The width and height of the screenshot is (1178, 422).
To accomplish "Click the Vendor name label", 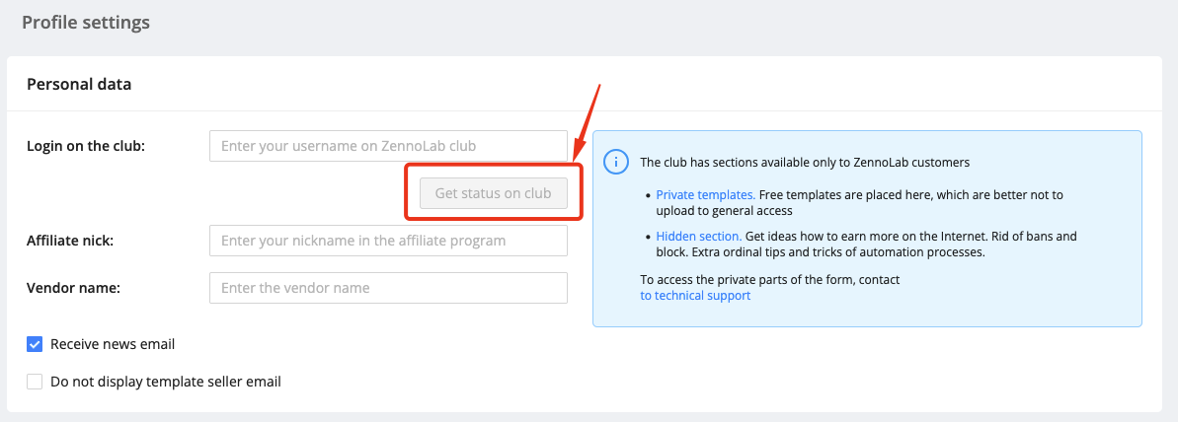I will [x=72, y=288].
